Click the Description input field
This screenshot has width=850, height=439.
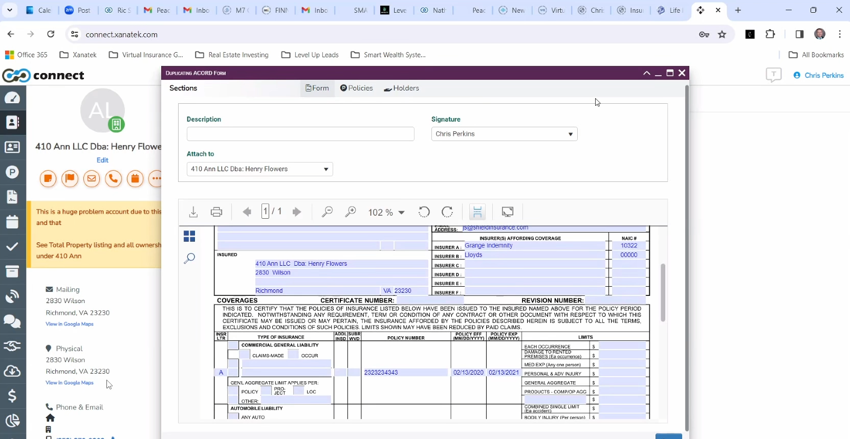[300, 134]
